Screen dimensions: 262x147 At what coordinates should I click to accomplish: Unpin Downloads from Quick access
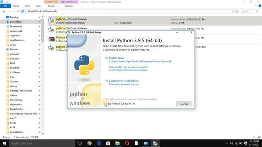tap(39, 22)
